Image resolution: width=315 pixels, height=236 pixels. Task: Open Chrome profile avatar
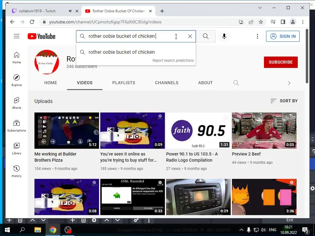tap(293, 22)
